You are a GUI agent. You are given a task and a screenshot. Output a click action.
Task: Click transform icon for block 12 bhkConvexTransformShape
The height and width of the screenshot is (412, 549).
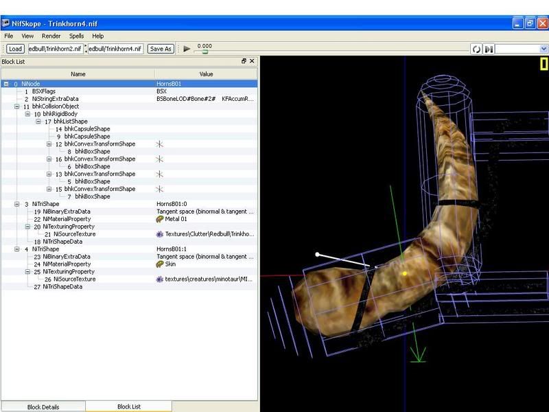tap(160, 144)
